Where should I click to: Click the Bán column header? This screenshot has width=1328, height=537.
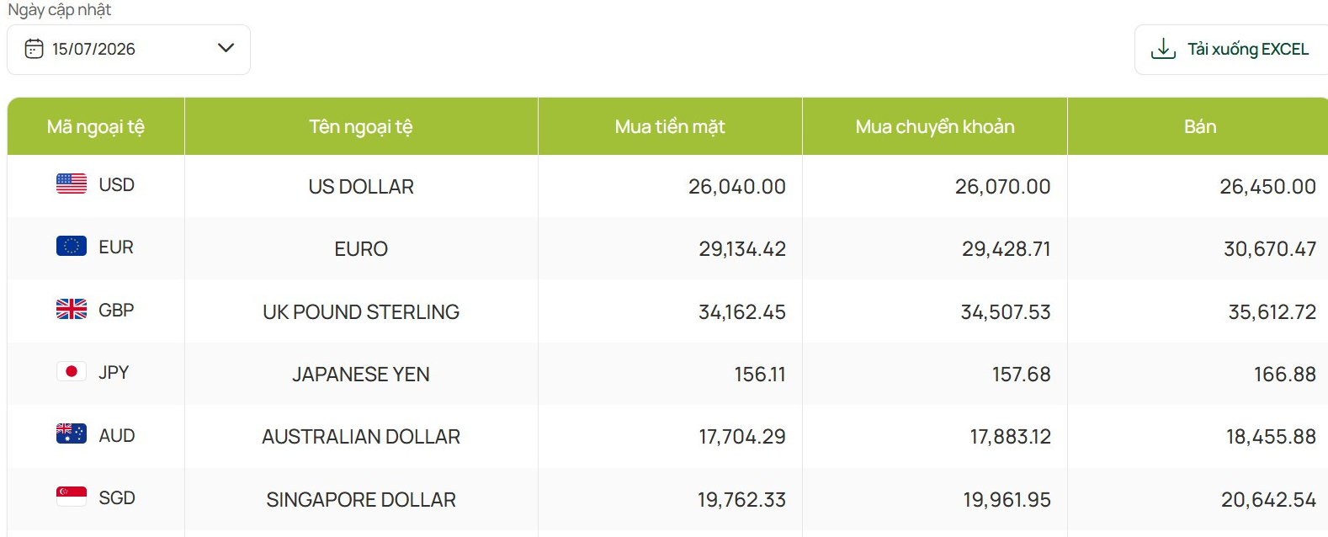pos(1199,126)
